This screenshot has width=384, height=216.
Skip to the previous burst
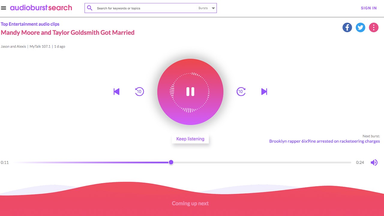116,91
